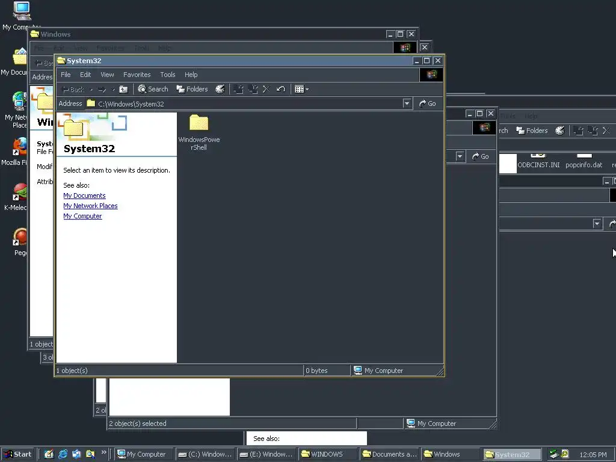616x462 pixels.
Task: Select ODBCINST.INI file in background window
Action: click(538, 161)
